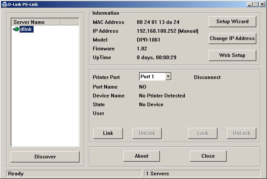
Task: Click the D-Link PS-Link title bar printer icon
Action: pyautogui.click(x=5, y=4)
